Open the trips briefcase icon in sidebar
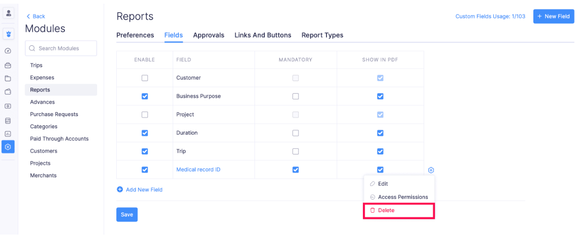 pyautogui.click(x=8, y=65)
